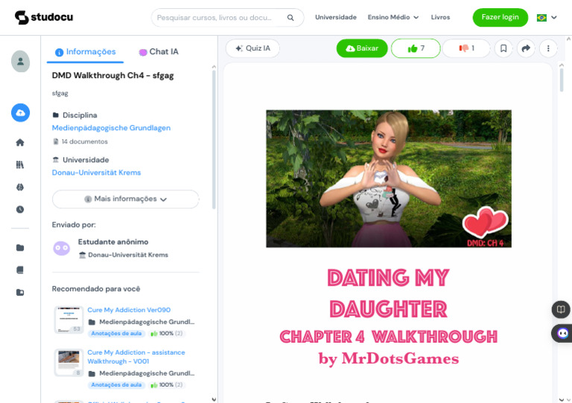Click the 100% (2) rating under Walkthrough V001
The image size is (572, 403).
(x=166, y=385)
